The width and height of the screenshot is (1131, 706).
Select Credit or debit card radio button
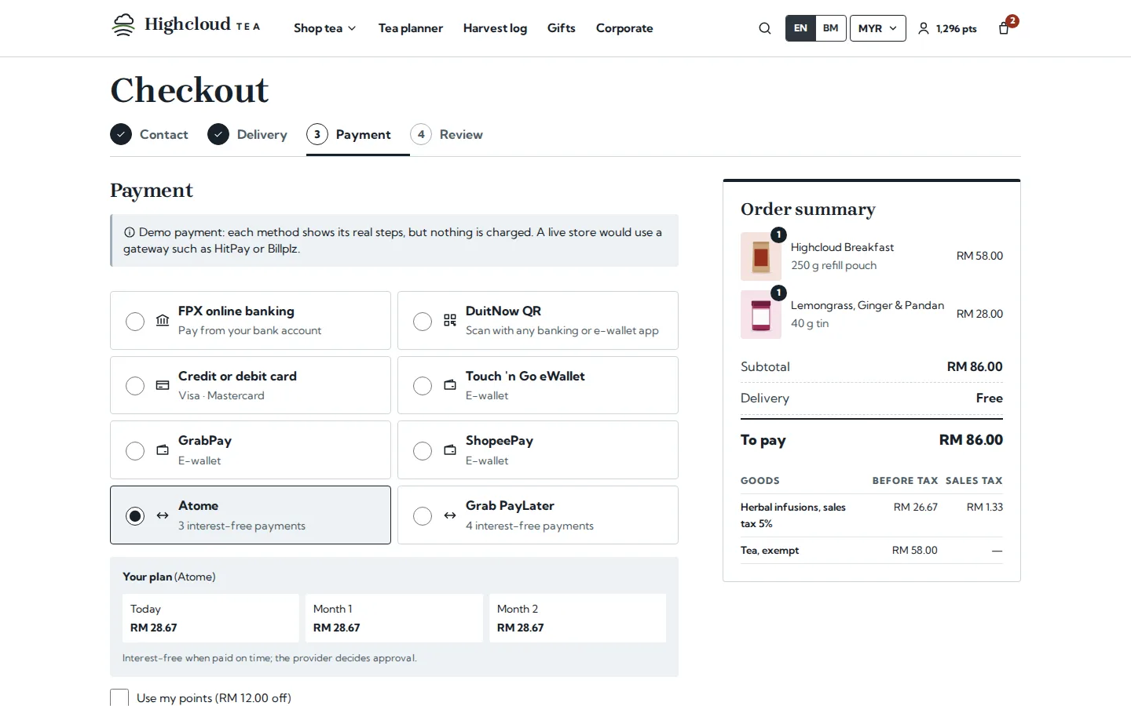pyautogui.click(x=135, y=386)
